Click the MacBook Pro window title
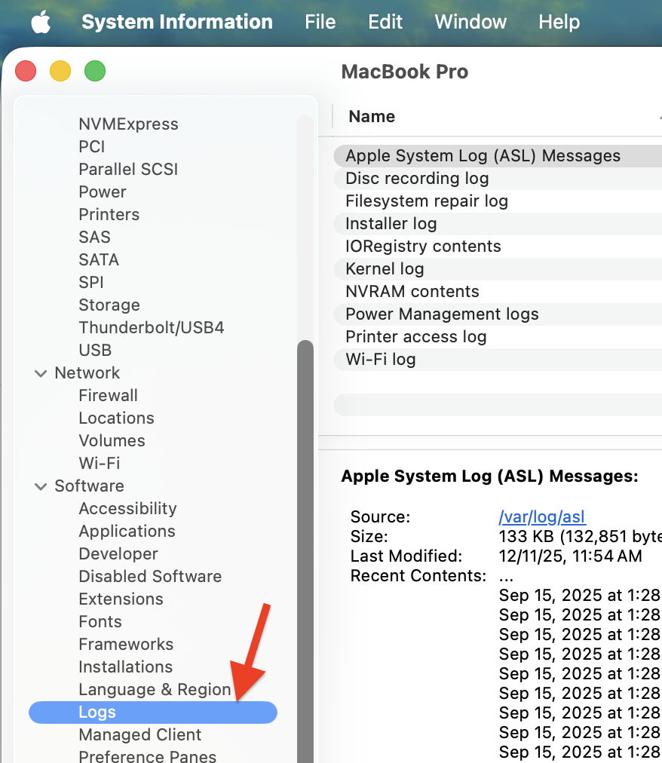Viewport: 662px width, 763px height. point(404,72)
